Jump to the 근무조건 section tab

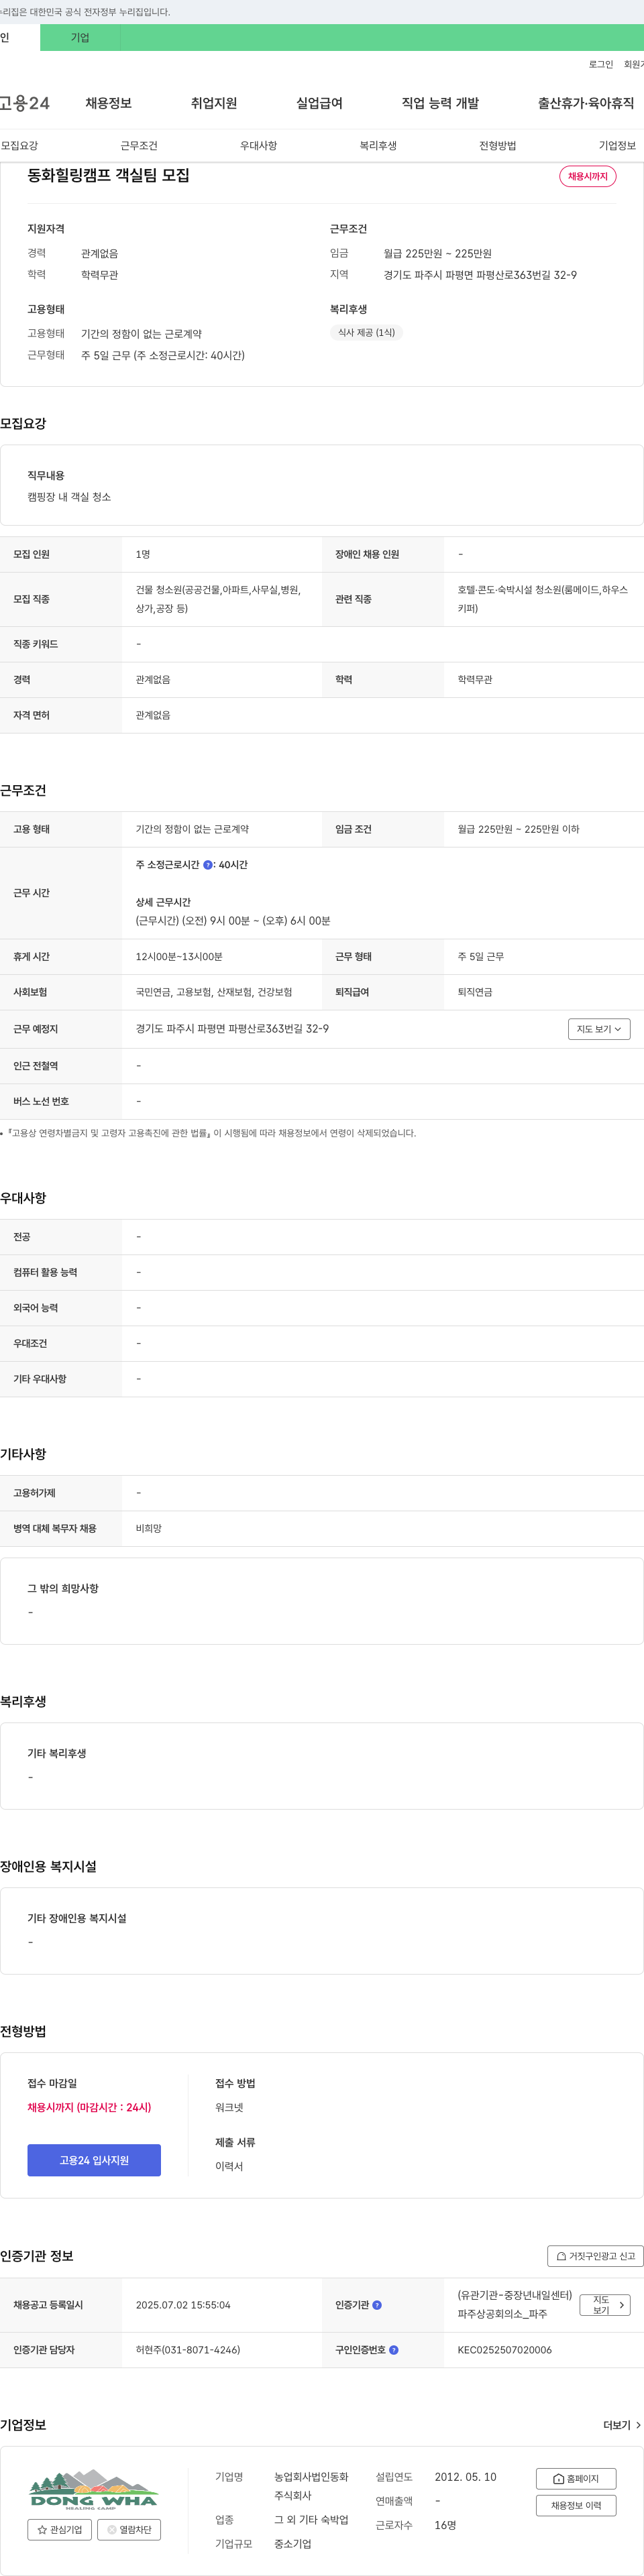click(139, 146)
